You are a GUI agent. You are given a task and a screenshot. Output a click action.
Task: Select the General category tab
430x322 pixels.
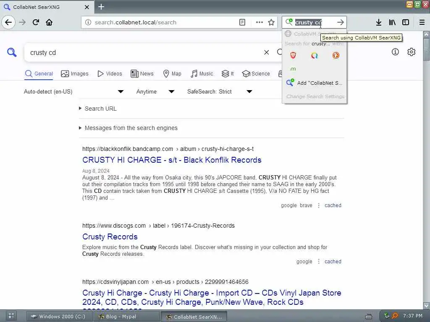pos(39,74)
